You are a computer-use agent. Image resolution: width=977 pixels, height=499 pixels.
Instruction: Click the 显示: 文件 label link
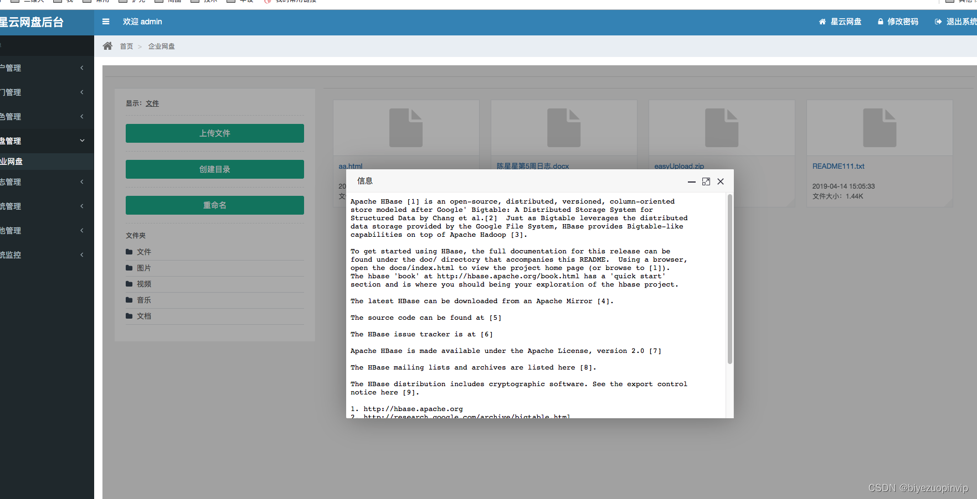152,103
